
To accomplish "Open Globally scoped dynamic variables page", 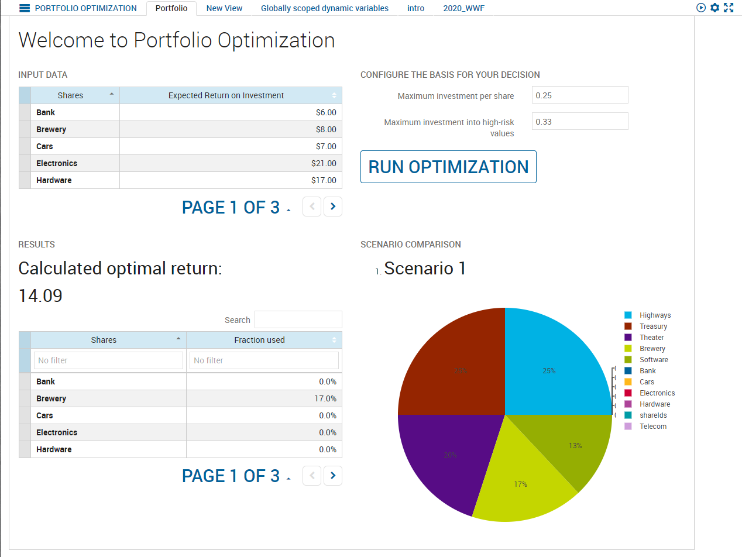I will (324, 8).
